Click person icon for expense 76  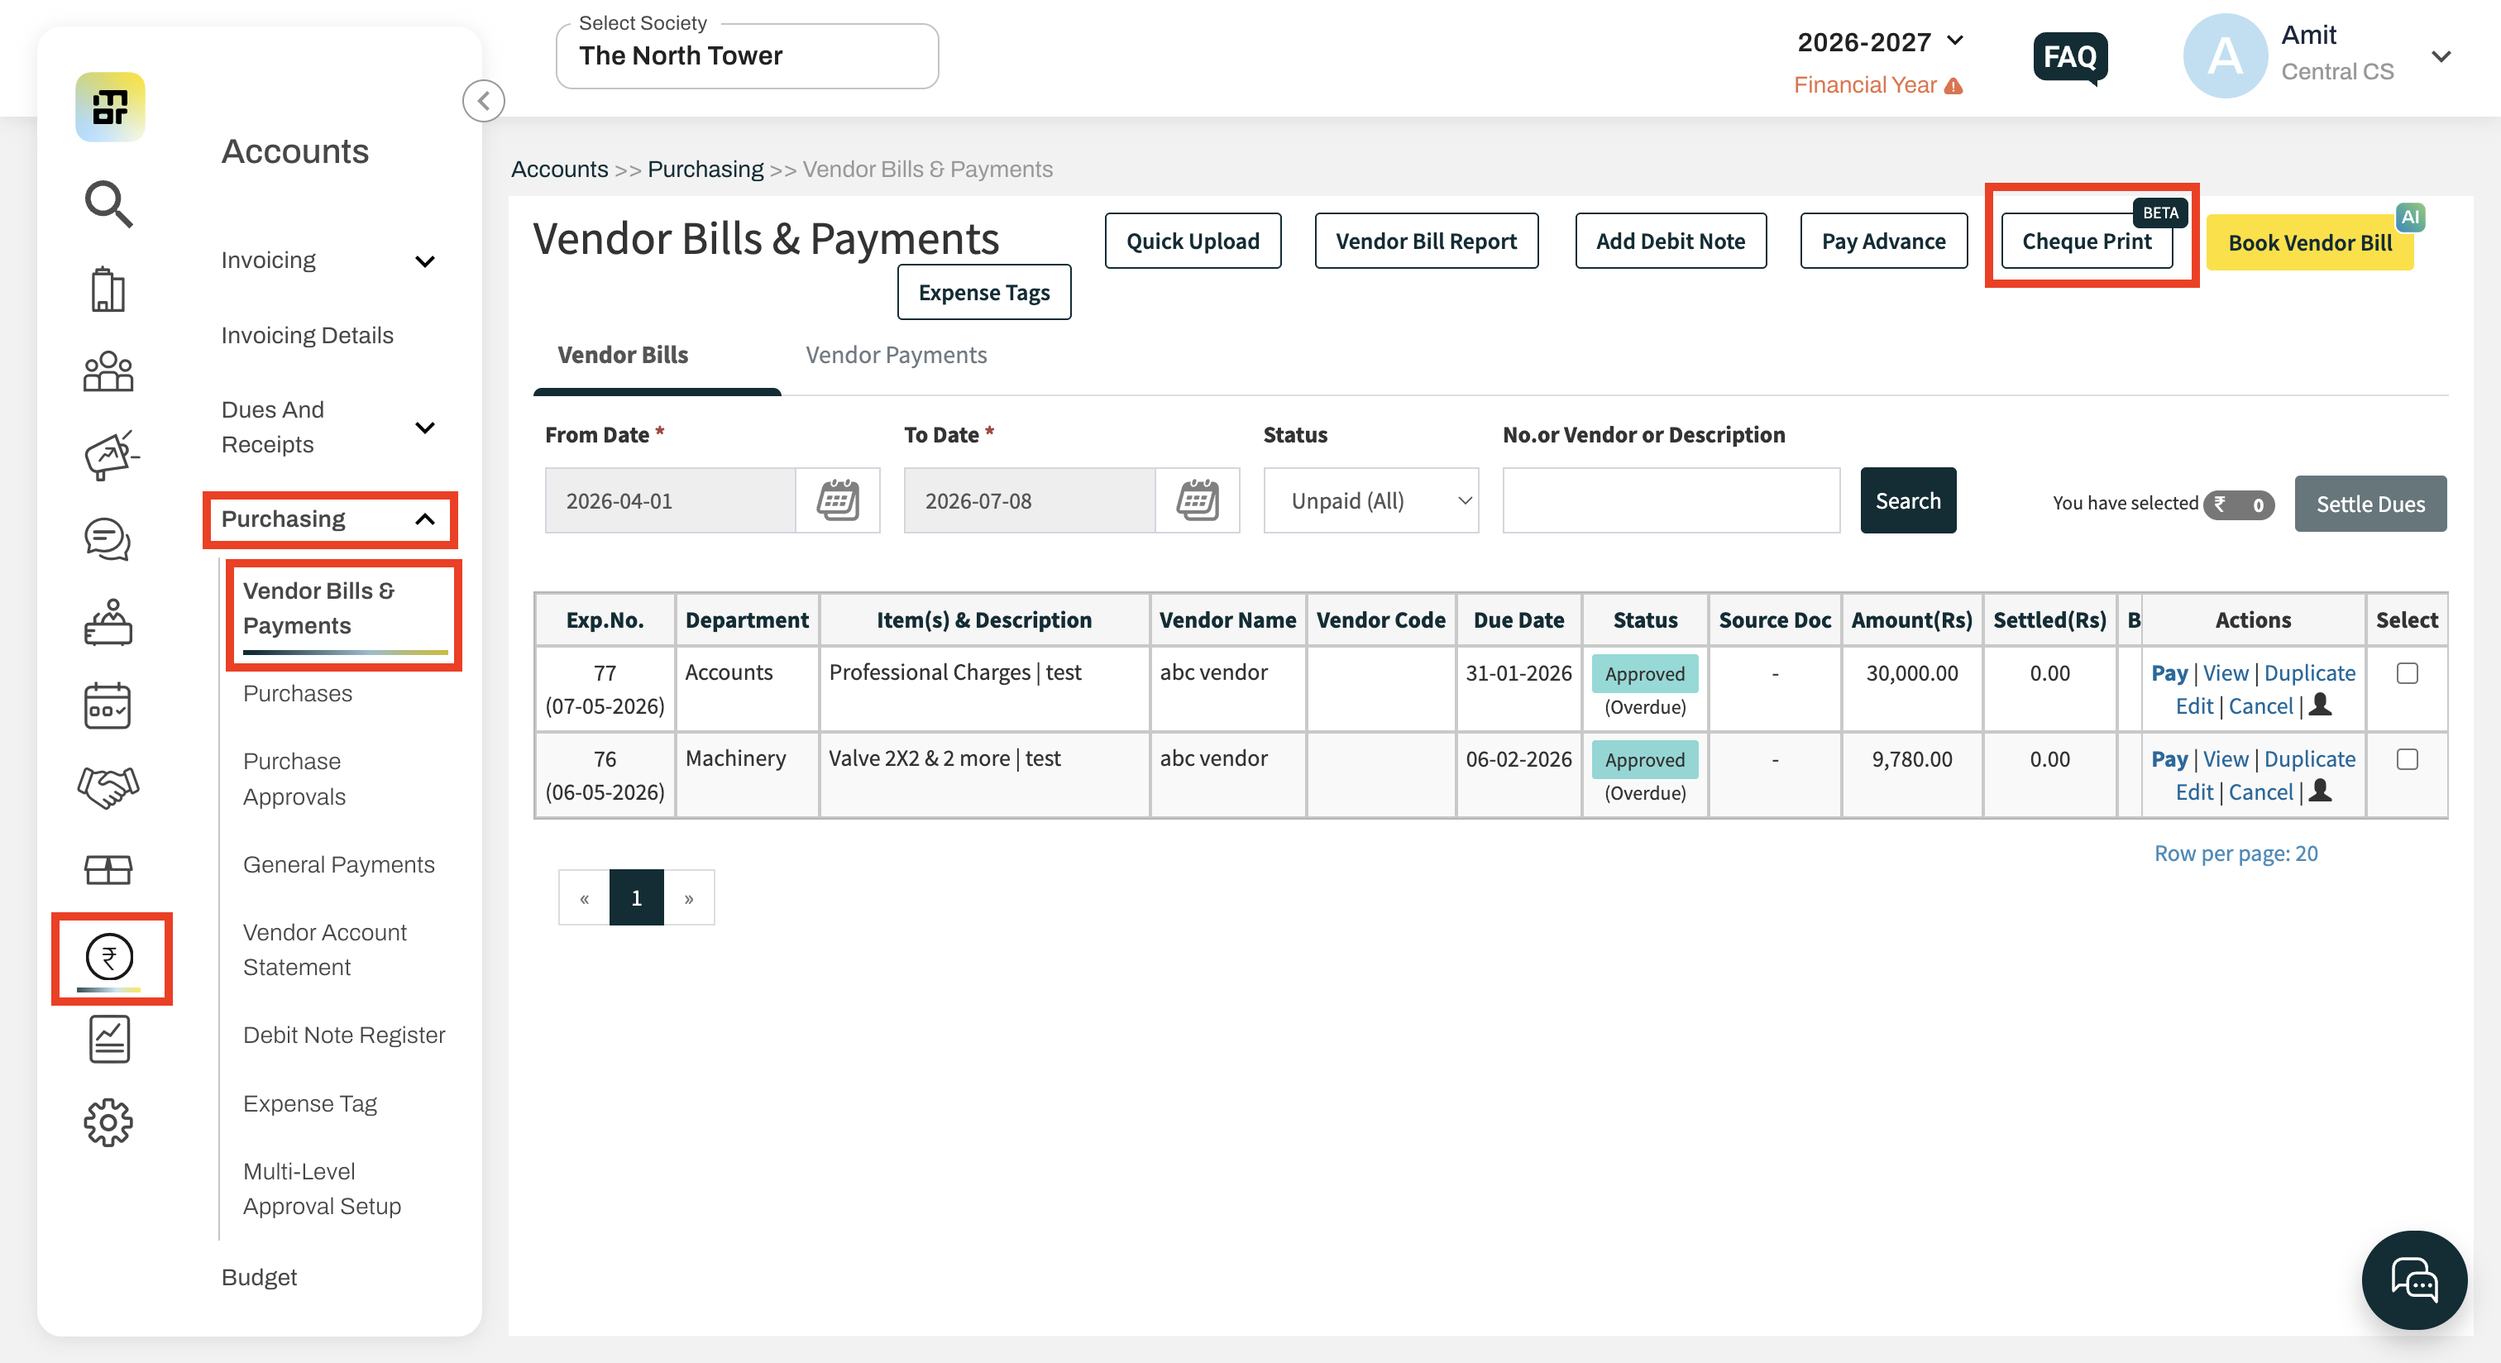pyautogui.click(x=2321, y=791)
